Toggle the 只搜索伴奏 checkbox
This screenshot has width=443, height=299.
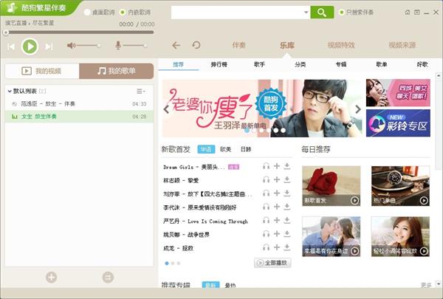341,13
